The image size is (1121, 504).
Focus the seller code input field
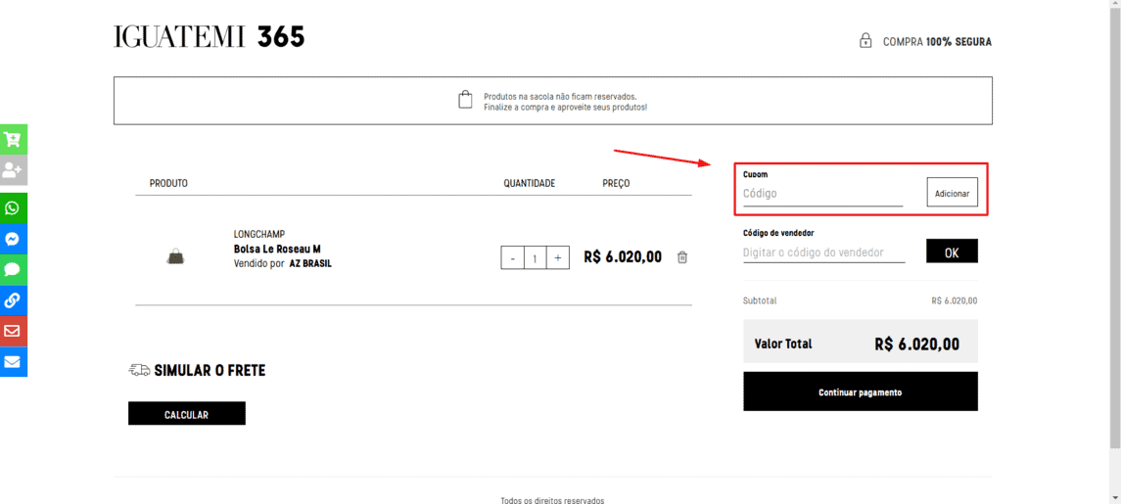[824, 252]
